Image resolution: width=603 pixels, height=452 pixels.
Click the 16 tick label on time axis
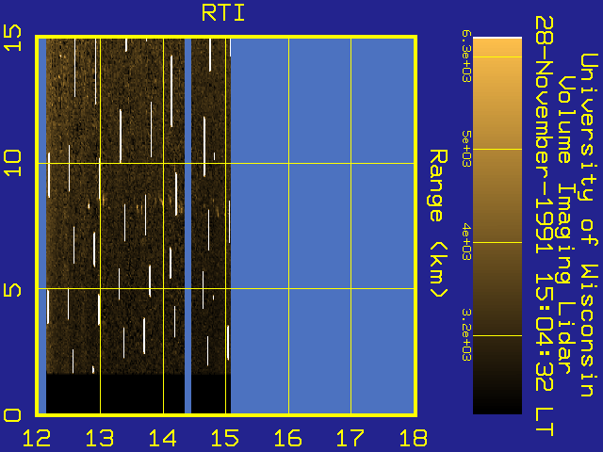287,438
